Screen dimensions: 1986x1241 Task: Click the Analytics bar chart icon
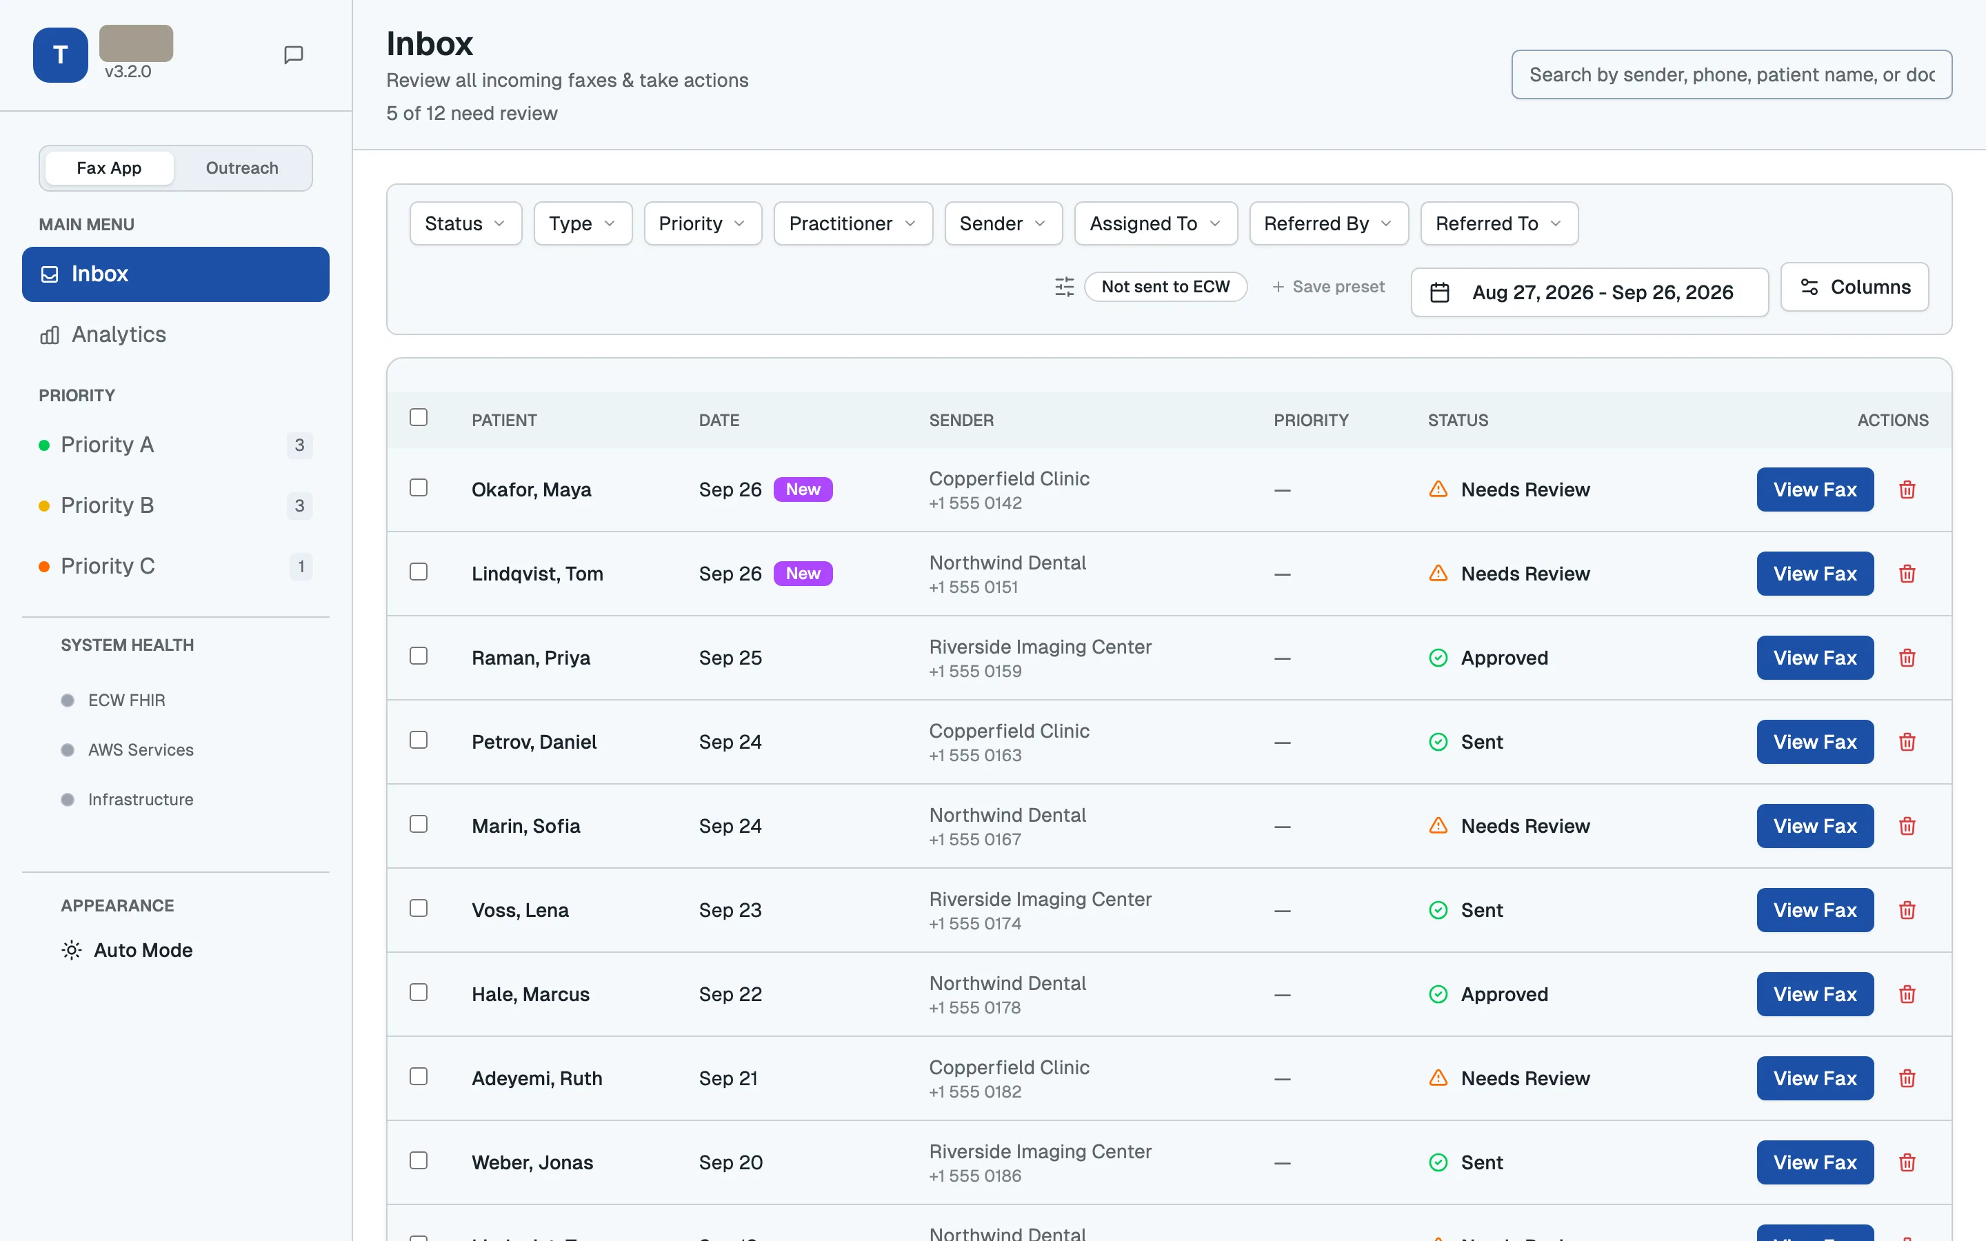coord(50,335)
